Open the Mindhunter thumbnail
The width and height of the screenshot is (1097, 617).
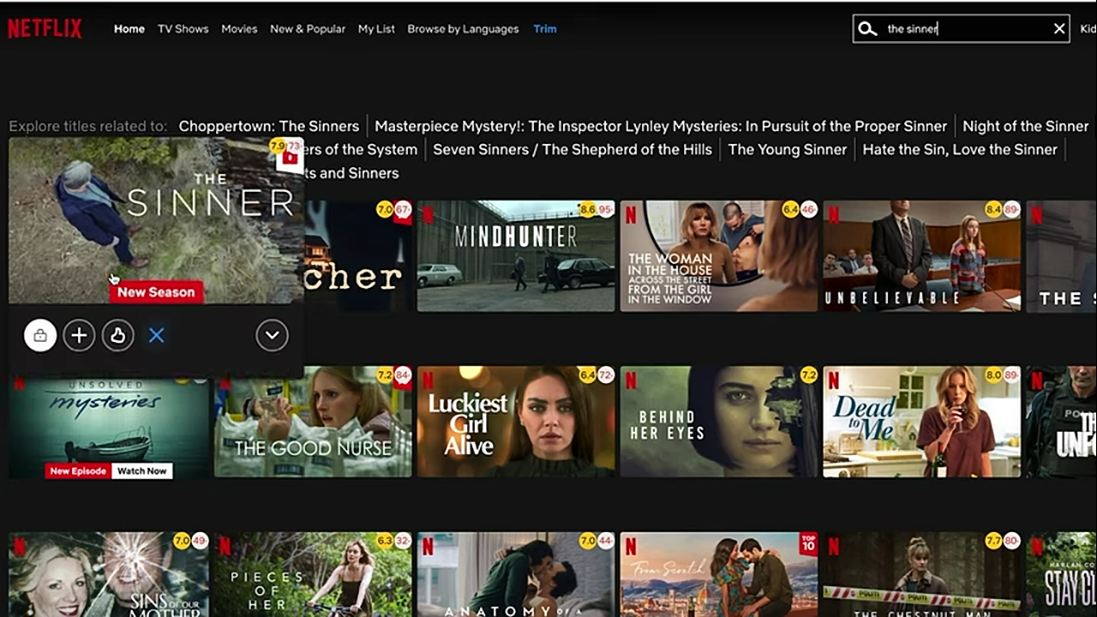515,255
